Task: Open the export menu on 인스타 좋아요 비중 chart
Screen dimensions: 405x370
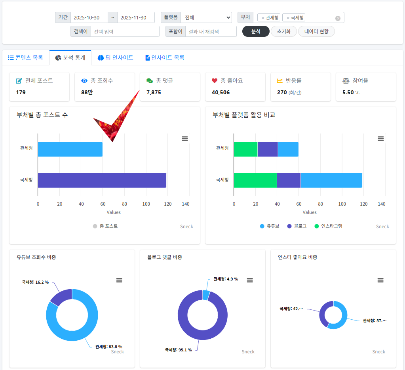Action: (380, 280)
